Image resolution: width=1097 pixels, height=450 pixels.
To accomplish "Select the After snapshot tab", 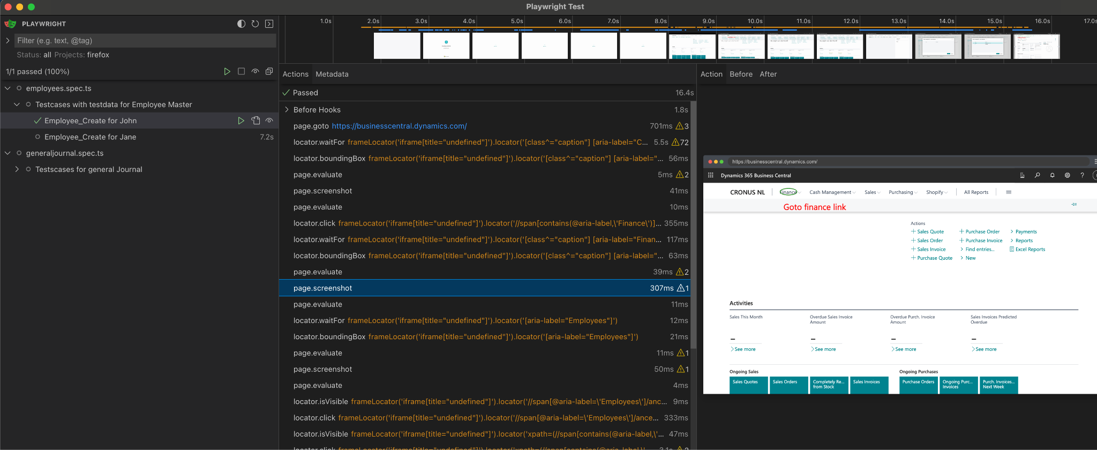I will [768, 74].
